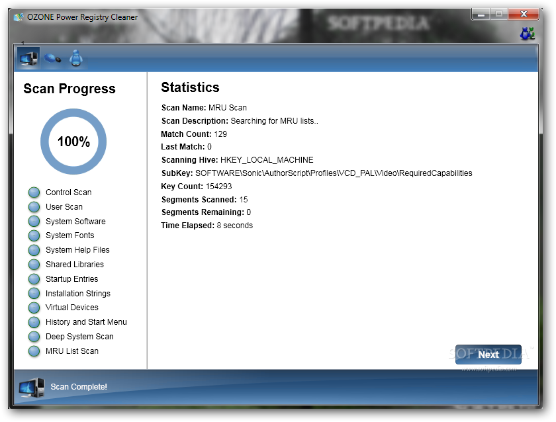This screenshot has width=556, height=422.
Task: Open the computer scan toolbar icon
Action: [x=28, y=58]
